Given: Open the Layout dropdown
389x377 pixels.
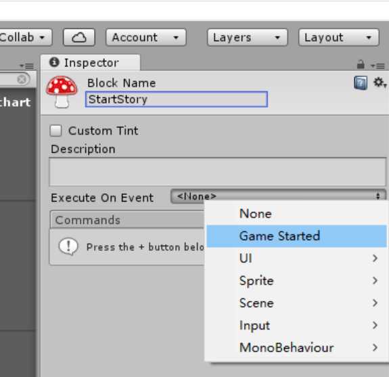Looking at the screenshot, I should pos(339,37).
